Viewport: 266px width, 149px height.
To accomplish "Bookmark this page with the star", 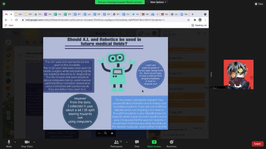I will click(188, 20).
